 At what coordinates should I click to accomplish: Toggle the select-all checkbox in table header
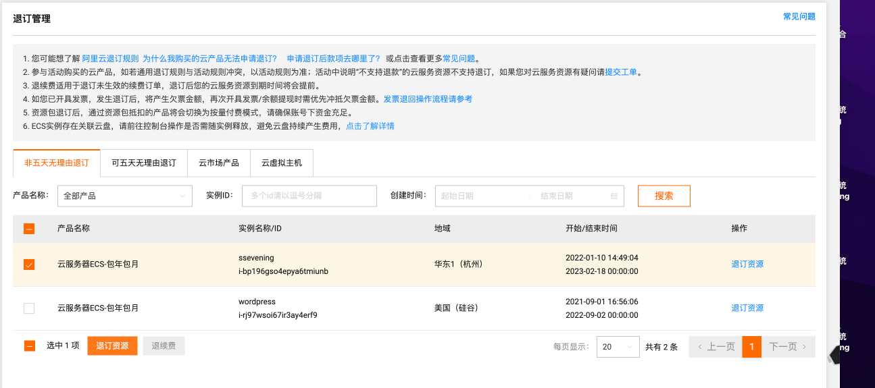point(29,229)
